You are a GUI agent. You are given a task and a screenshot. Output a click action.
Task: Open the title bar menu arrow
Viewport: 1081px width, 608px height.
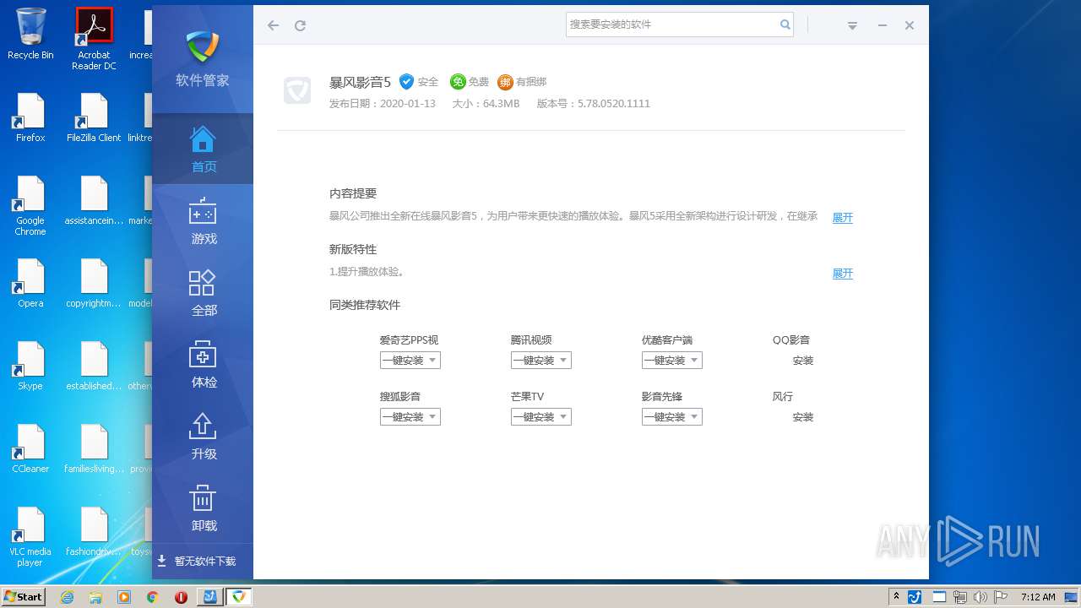[852, 26]
